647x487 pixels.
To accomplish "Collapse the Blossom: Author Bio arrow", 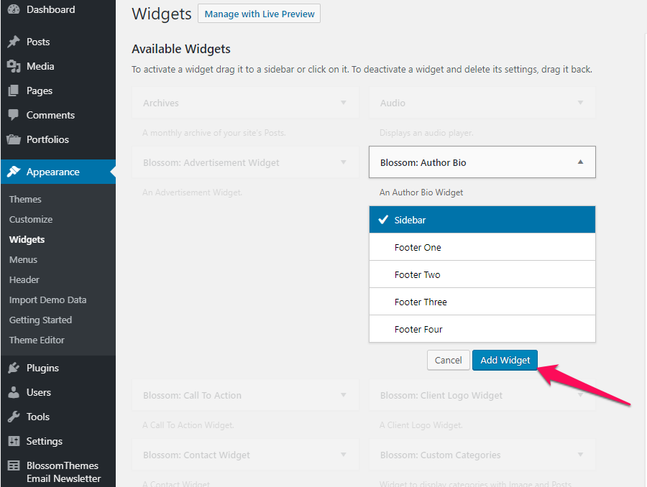I will pos(580,162).
